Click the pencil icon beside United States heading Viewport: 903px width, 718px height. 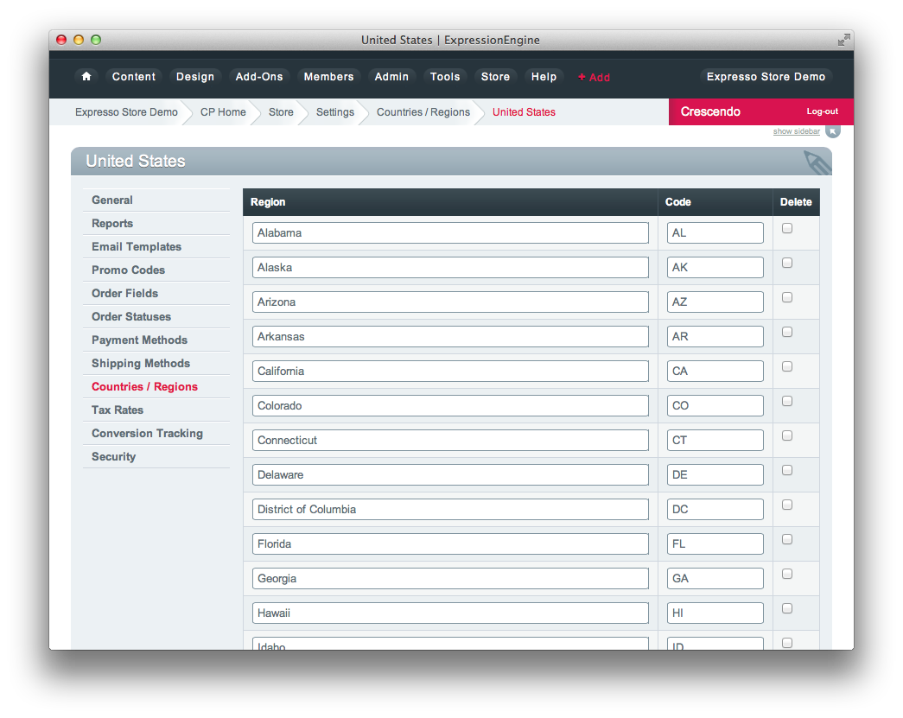(817, 162)
